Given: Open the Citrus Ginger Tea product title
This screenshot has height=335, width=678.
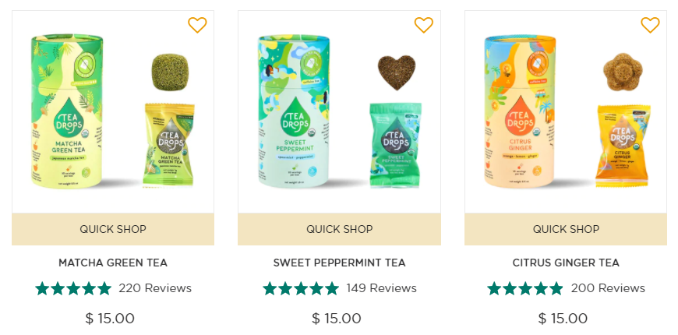Looking at the screenshot, I should click(x=566, y=263).
